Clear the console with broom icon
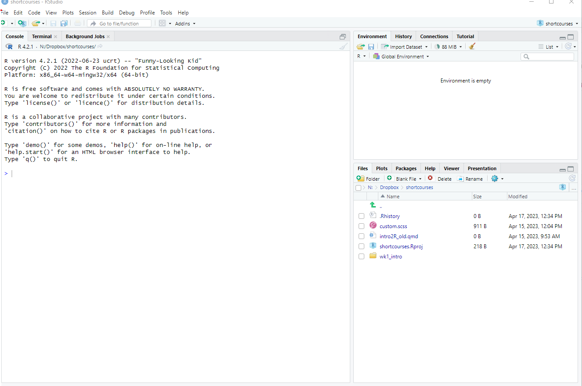Viewport: 582px width, 386px height. 343,46
